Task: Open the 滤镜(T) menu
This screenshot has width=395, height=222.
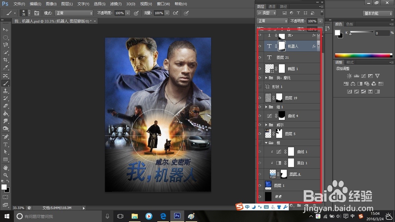Action: pyautogui.click(x=116, y=4)
